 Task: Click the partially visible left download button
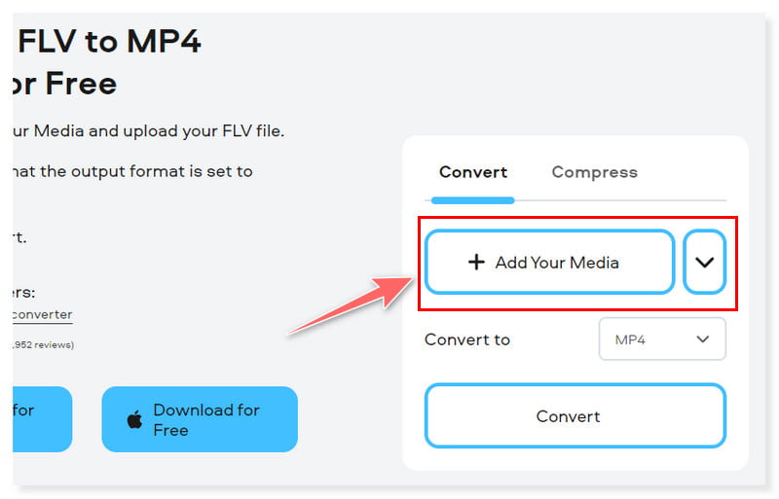[43, 419]
